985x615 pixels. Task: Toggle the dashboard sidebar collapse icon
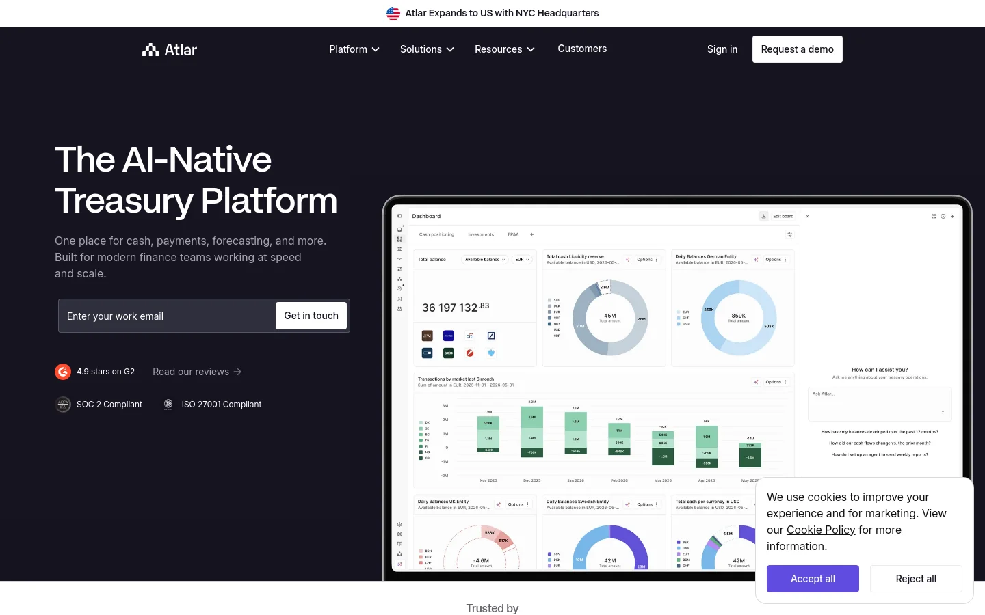click(399, 216)
